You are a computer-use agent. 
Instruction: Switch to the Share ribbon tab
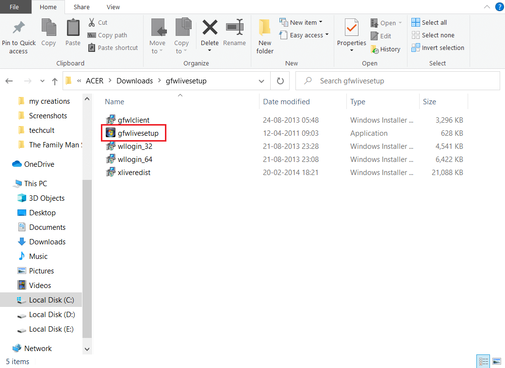point(81,7)
